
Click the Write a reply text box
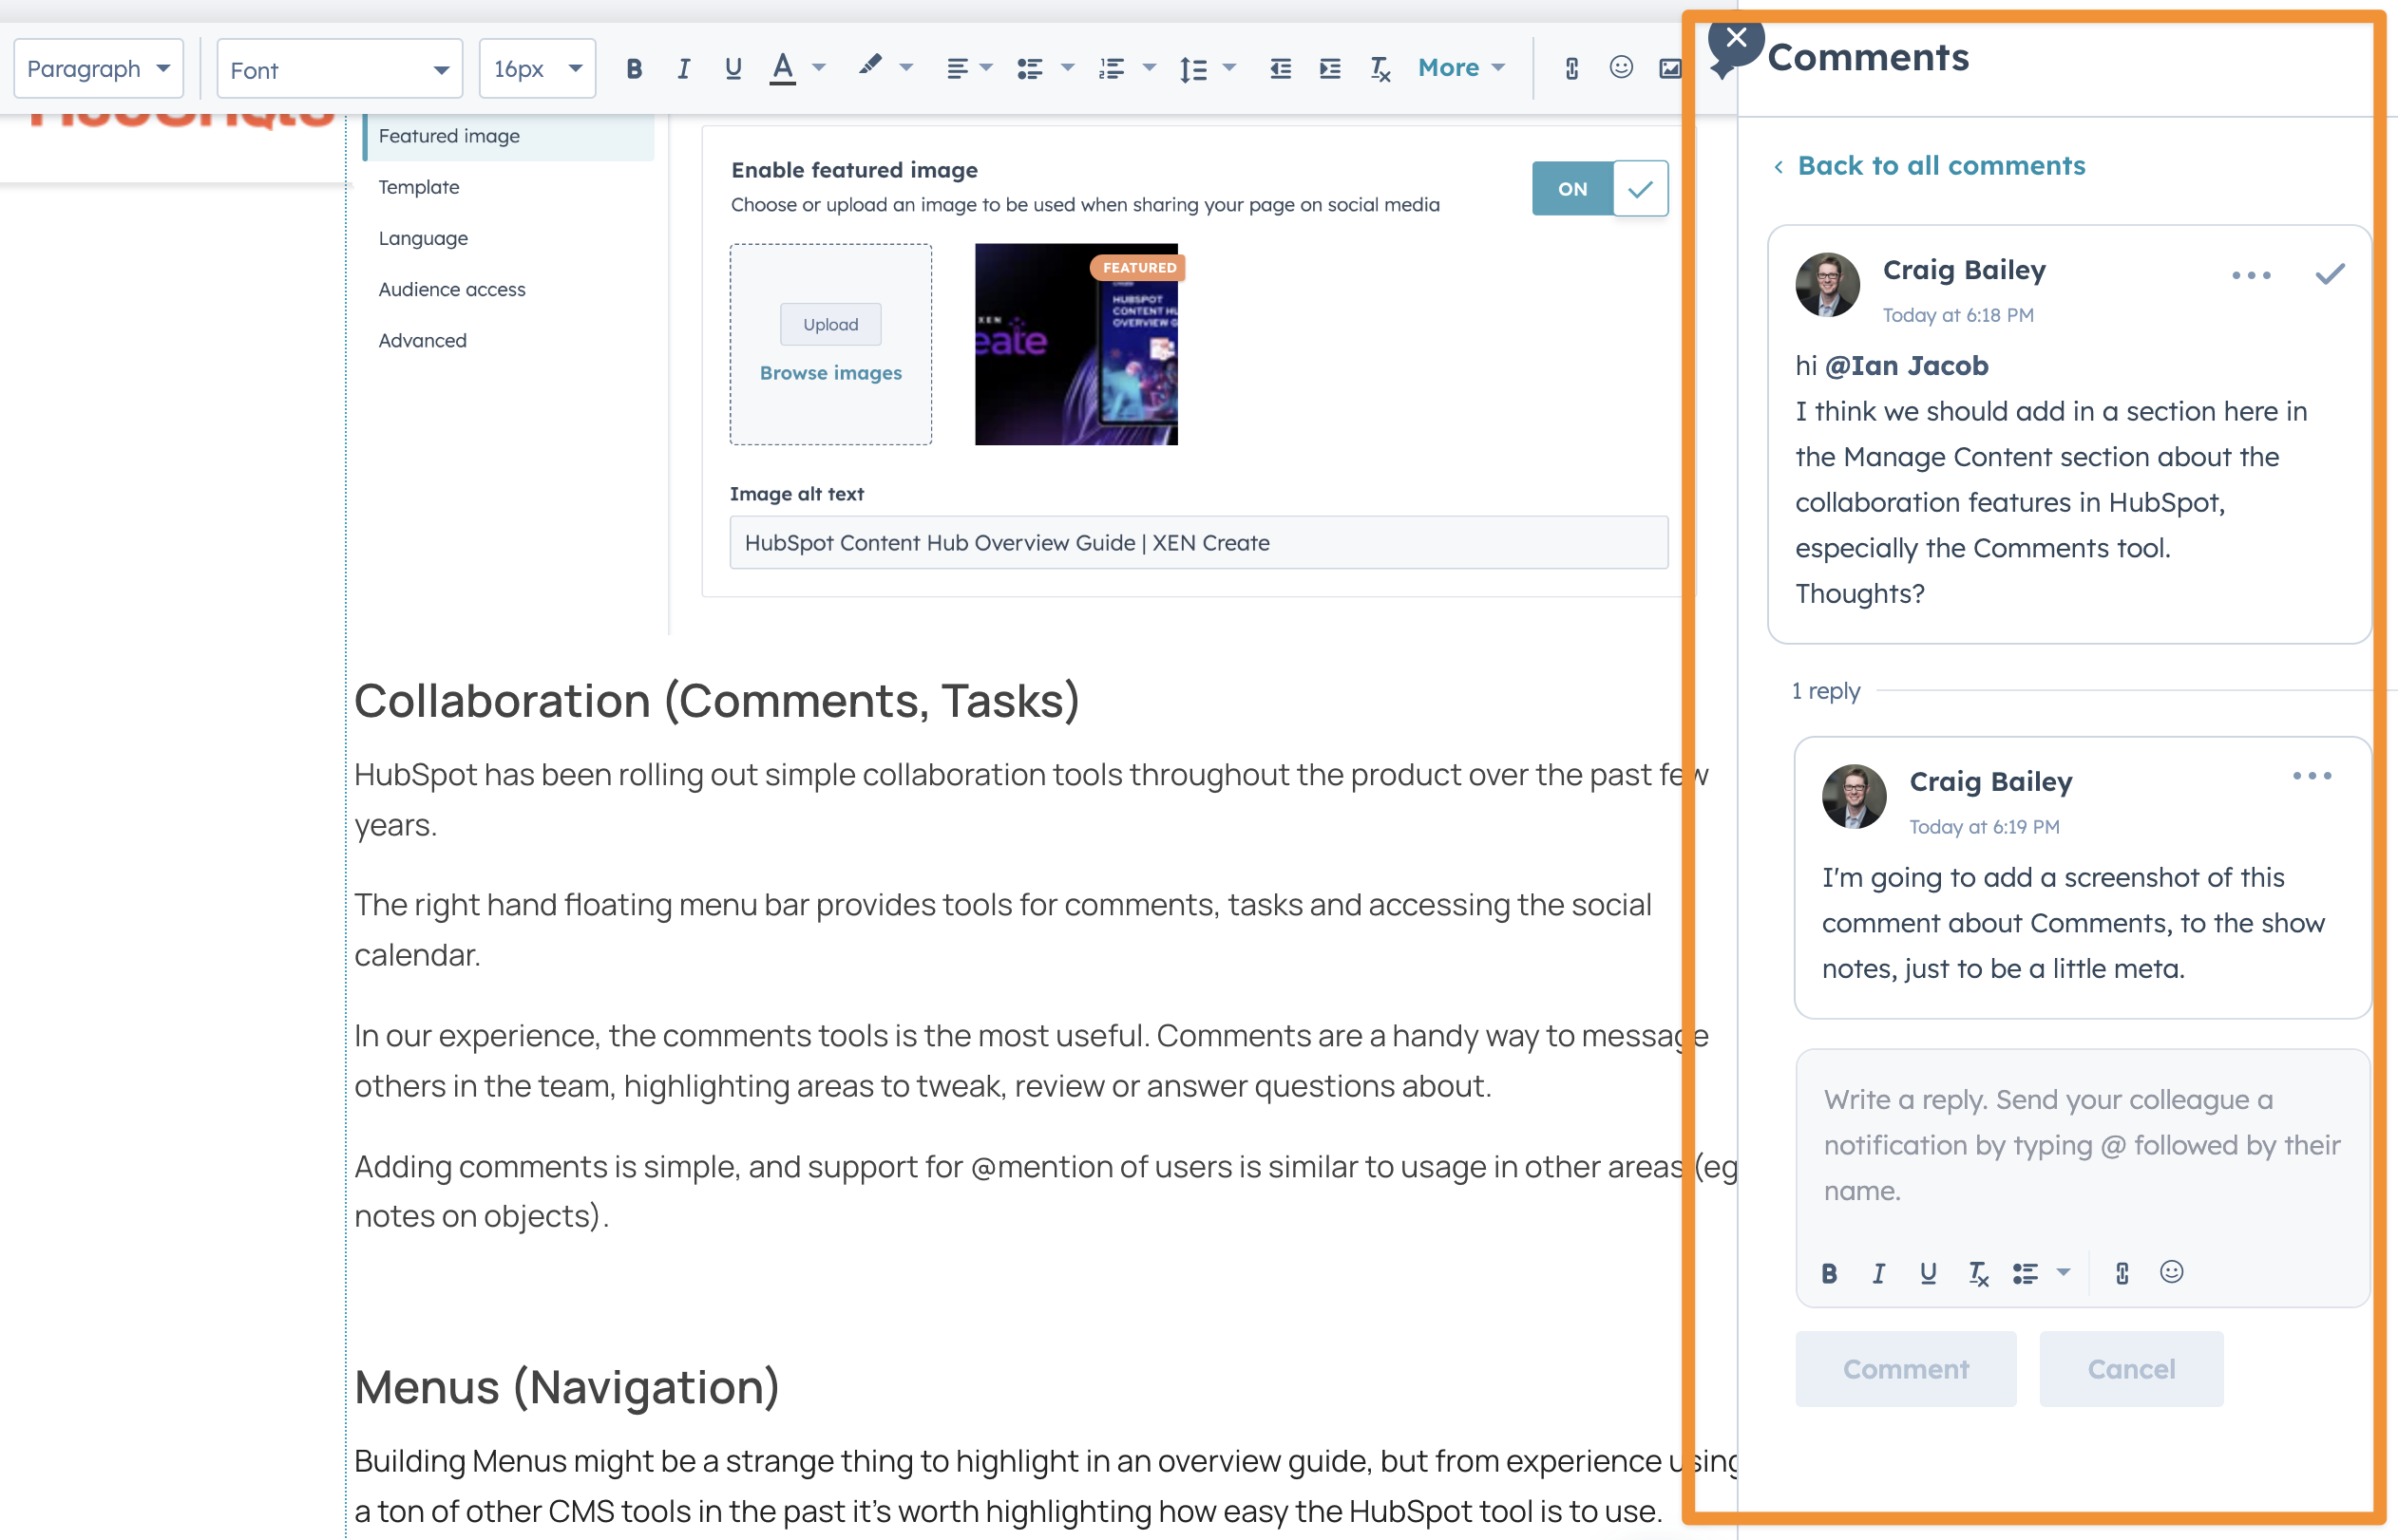click(x=2082, y=1145)
